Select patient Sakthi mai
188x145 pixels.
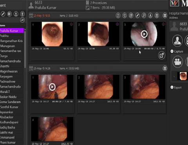[12, 132]
